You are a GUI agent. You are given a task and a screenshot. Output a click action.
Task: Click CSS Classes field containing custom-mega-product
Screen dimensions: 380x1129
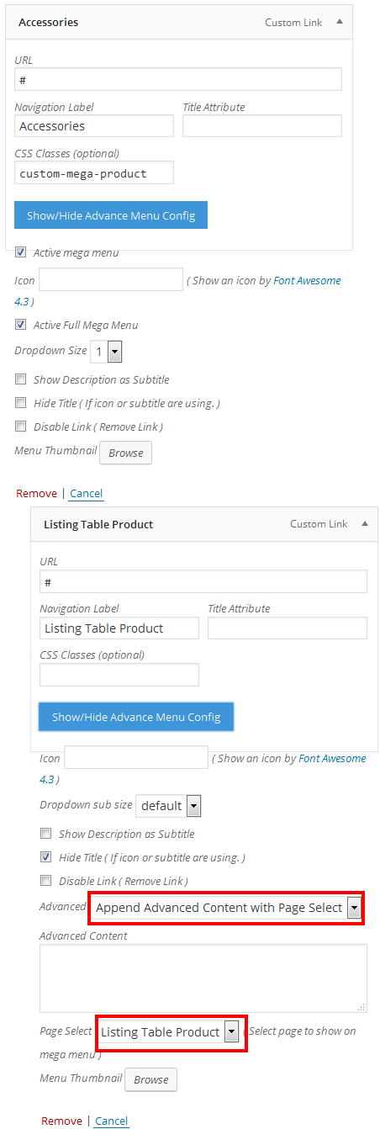[94, 172]
